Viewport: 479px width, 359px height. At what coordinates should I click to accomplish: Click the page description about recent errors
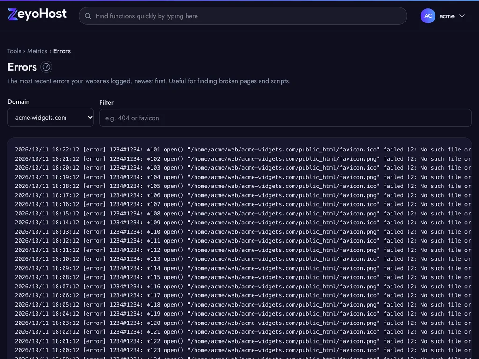149,81
